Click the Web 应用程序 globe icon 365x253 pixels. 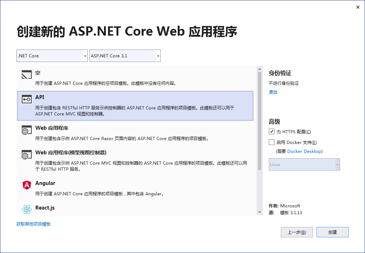tap(26, 130)
